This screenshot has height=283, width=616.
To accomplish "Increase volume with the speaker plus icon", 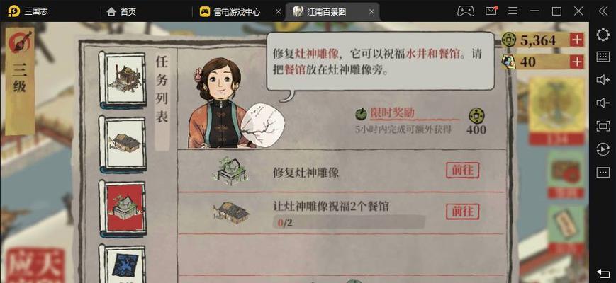I will (x=603, y=80).
